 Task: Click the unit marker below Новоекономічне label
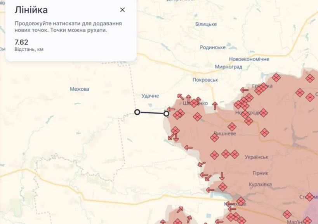(x=276, y=78)
